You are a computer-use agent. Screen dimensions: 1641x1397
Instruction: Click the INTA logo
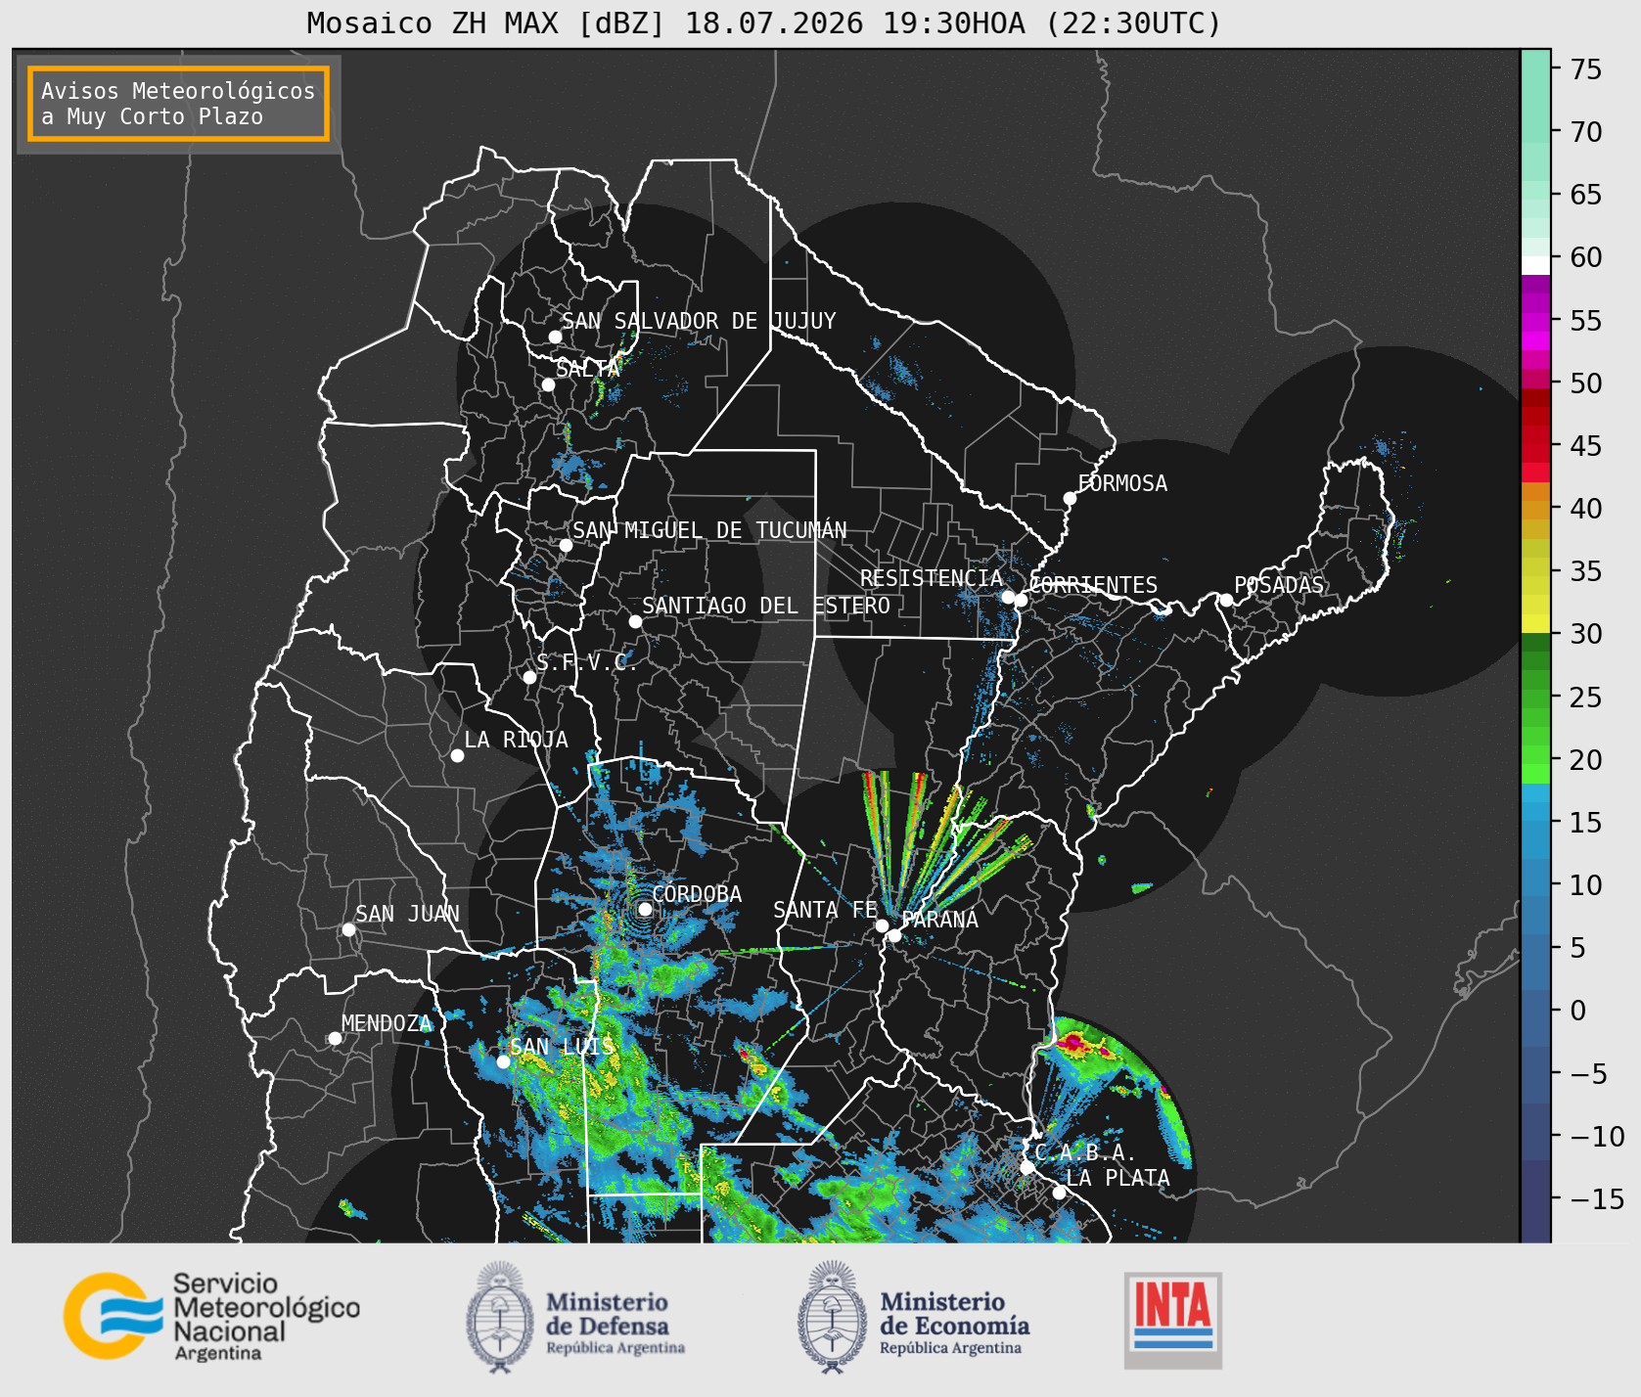1173,1320
